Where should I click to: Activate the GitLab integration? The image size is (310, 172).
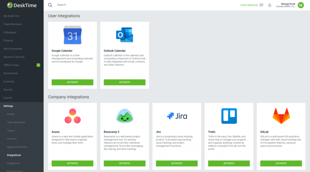click(281, 164)
